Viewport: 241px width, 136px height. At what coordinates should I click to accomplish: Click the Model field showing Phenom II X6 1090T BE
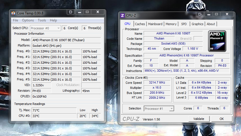point(66,40)
